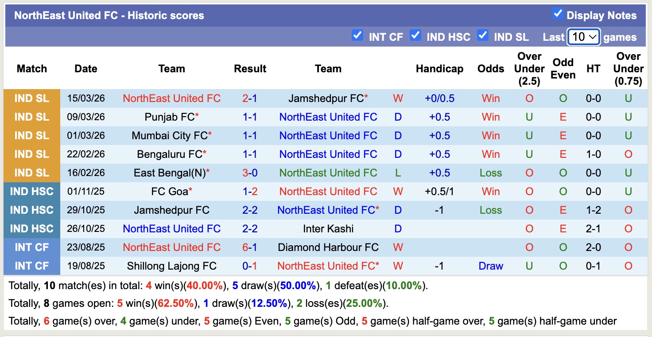Click the Win odds result on the top row
This screenshot has width=652, height=337.
pos(490,98)
